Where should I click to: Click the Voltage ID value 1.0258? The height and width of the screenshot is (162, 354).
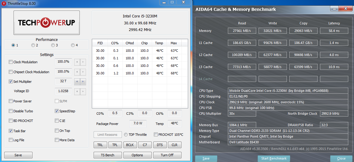tap(64, 91)
